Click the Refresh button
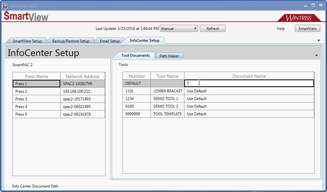 (x=212, y=29)
